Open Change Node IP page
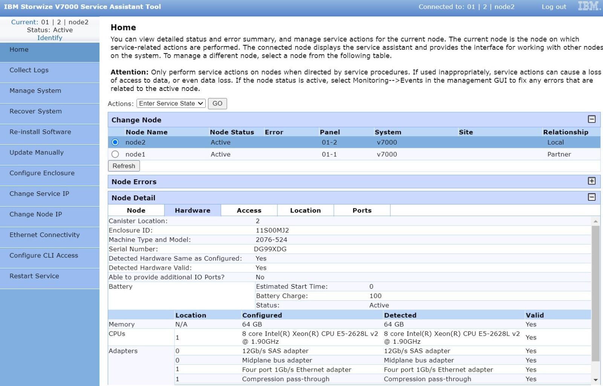Viewport: 603px width, 386px height. [x=50, y=217]
